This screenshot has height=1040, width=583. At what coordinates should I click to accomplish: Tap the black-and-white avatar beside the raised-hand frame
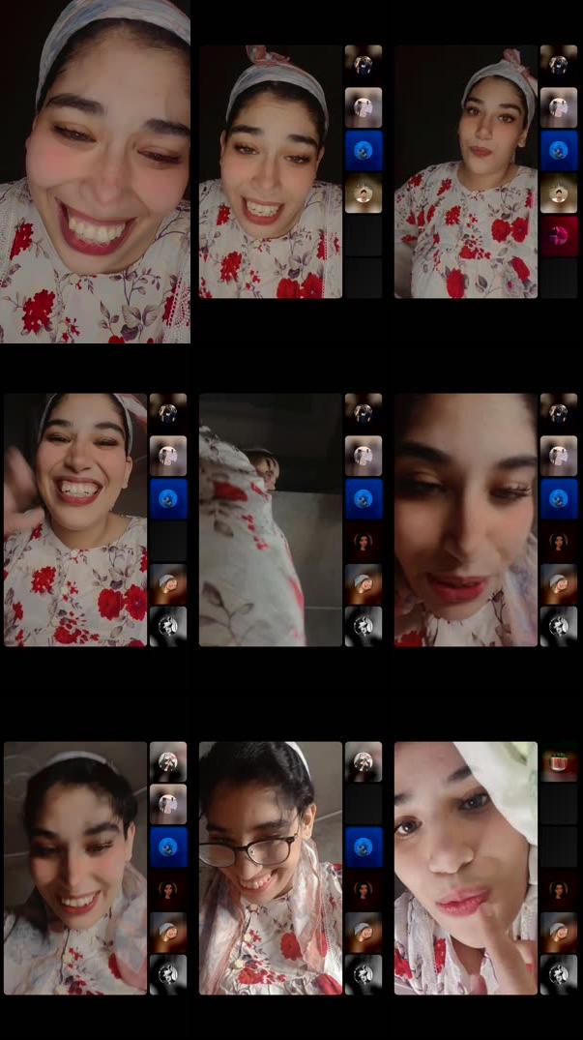click(x=167, y=626)
